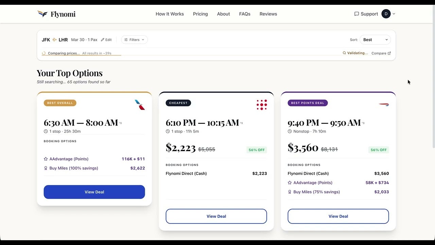Click the external link icon beside Compare

coord(389,53)
